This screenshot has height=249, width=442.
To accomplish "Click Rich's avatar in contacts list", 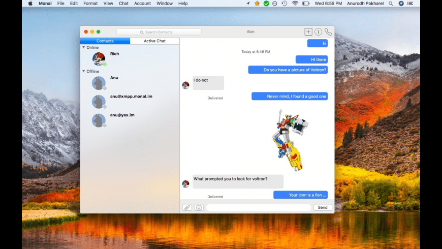I will [x=99, y=58].
